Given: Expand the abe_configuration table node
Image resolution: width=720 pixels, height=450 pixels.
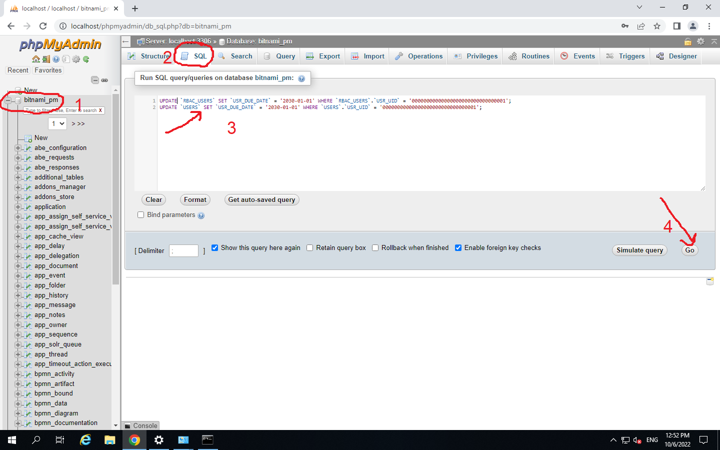Looking at the screenshot, I should 18,148.
